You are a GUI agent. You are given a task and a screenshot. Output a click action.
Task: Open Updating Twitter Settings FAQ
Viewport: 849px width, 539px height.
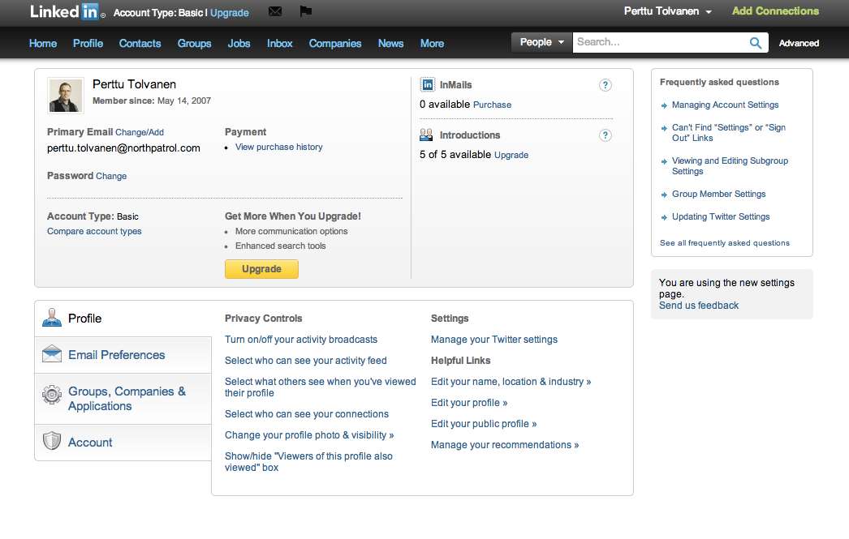pos(721,216)
